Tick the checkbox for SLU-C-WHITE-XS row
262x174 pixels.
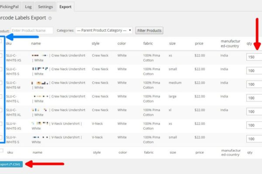coord(1,56)
